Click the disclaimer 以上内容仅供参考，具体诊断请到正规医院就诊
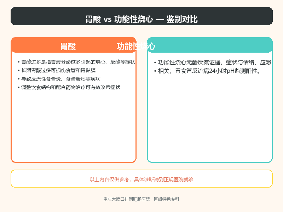Image resolution: width=283 pixels, height=212 pixels. click(141, 179)
